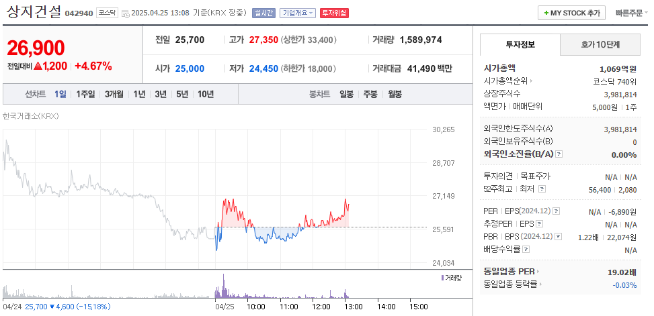Click the calendar icon beside the timestamp
Viewport: 654px width, 316px height.
tap(126, 13)
